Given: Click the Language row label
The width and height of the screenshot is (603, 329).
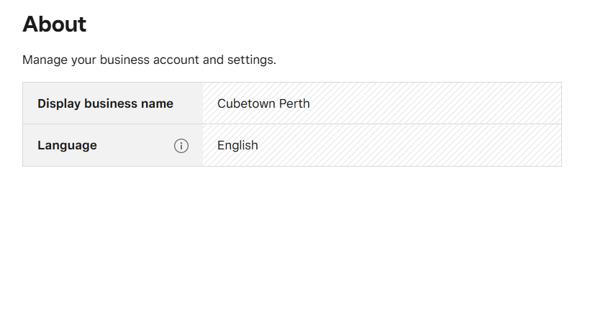Looking at the screenshot, I should click(x=67, y=146).
